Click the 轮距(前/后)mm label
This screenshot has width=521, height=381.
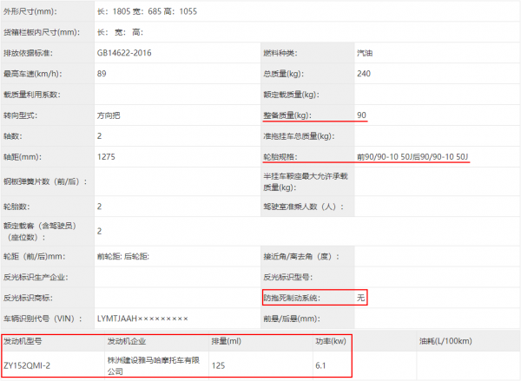tap(34, 256)
